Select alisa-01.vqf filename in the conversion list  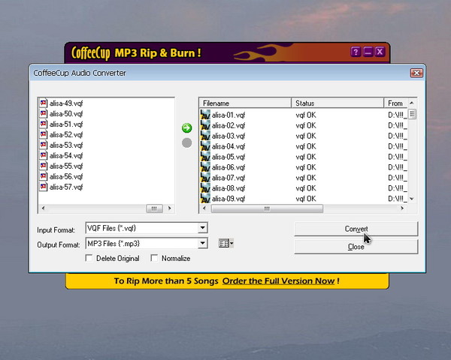(229, 115)
